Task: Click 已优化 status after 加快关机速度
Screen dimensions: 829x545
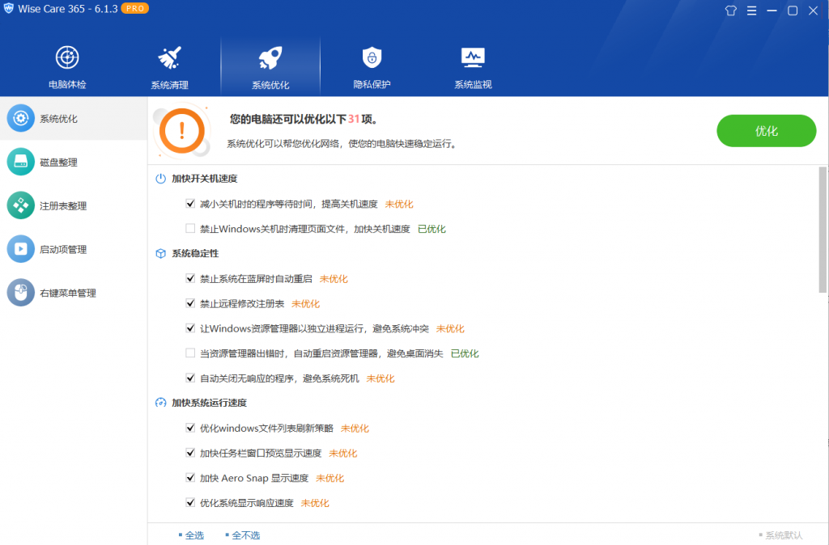Action: [x=432, y=229]
